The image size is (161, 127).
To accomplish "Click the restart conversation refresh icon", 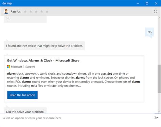I will pos(155,12).
